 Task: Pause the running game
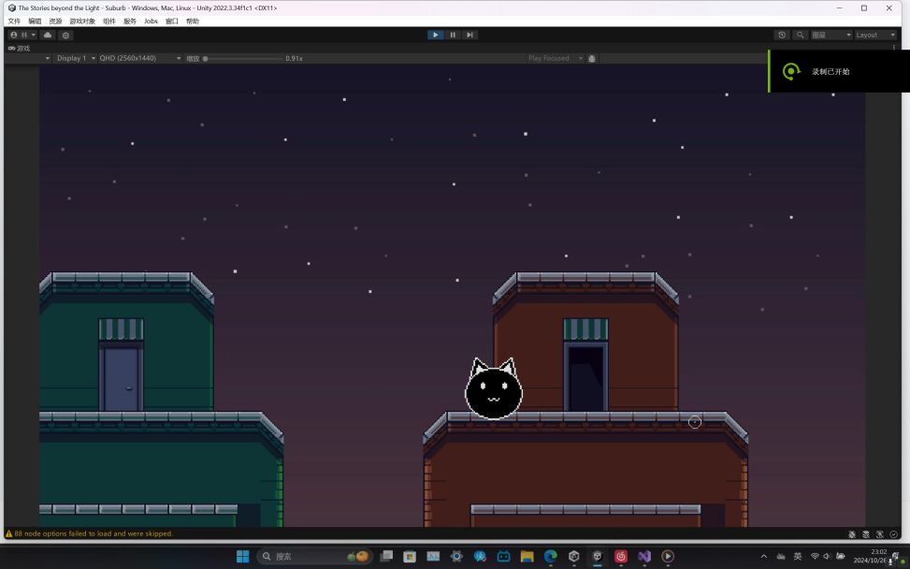pos(453,35)
